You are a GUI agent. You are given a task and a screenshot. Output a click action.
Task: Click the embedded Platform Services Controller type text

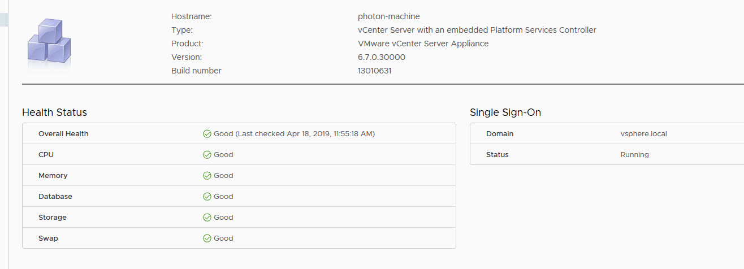pos(477,30)
